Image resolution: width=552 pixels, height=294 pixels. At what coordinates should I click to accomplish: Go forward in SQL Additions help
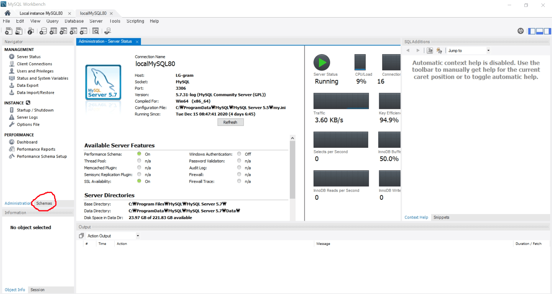pyautogui.click(x=418, y=50)
